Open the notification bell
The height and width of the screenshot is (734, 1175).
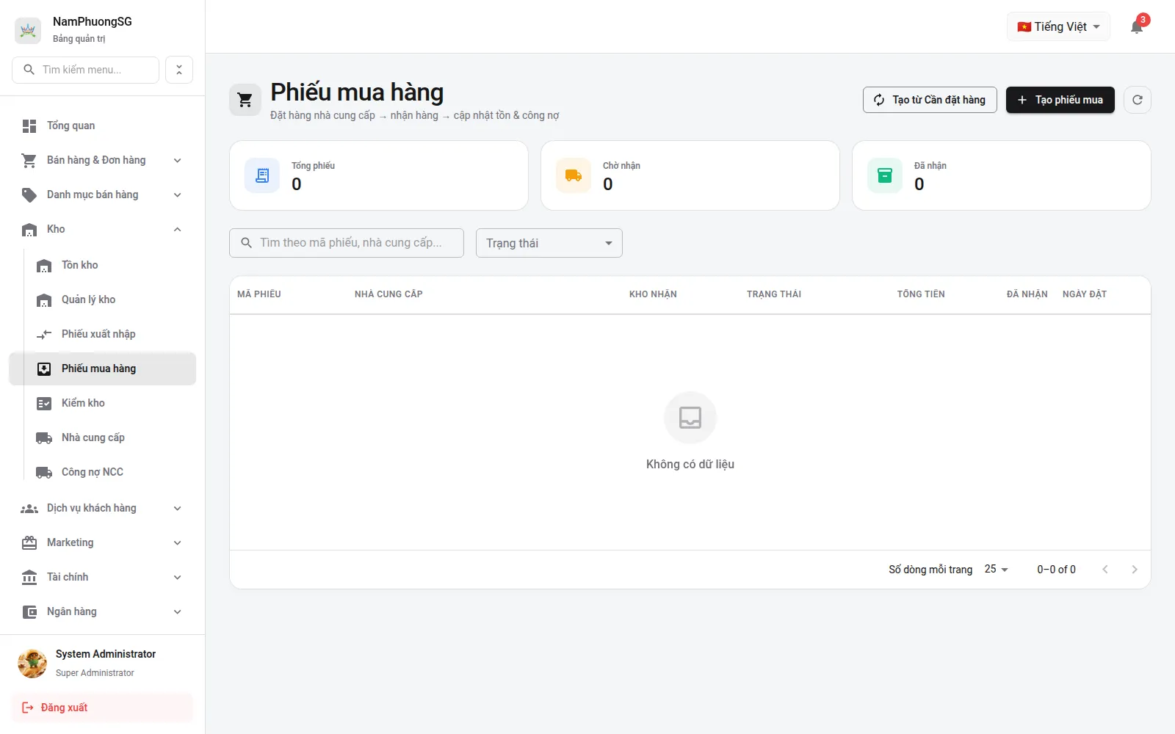pos(1137,27)
